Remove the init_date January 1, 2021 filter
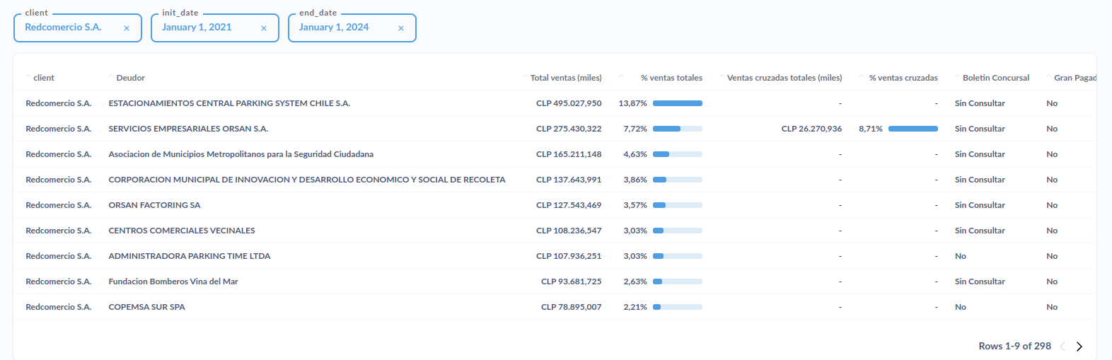The image size is (1112, 360). 264,28
